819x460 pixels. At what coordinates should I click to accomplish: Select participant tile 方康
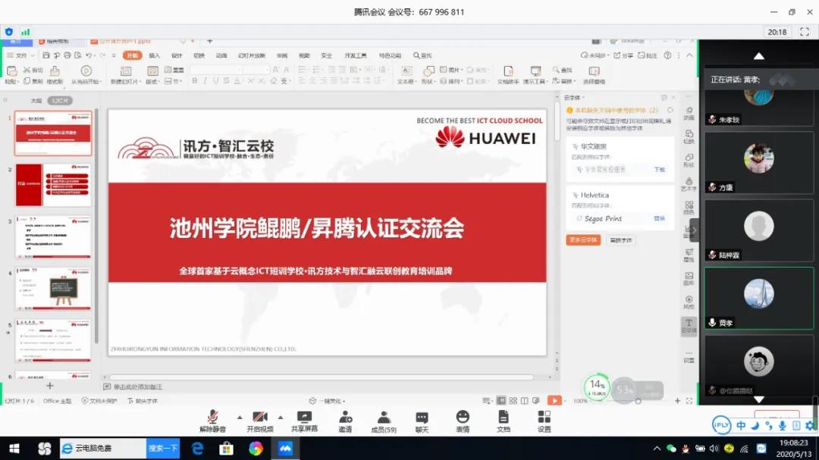pos(759,162)
